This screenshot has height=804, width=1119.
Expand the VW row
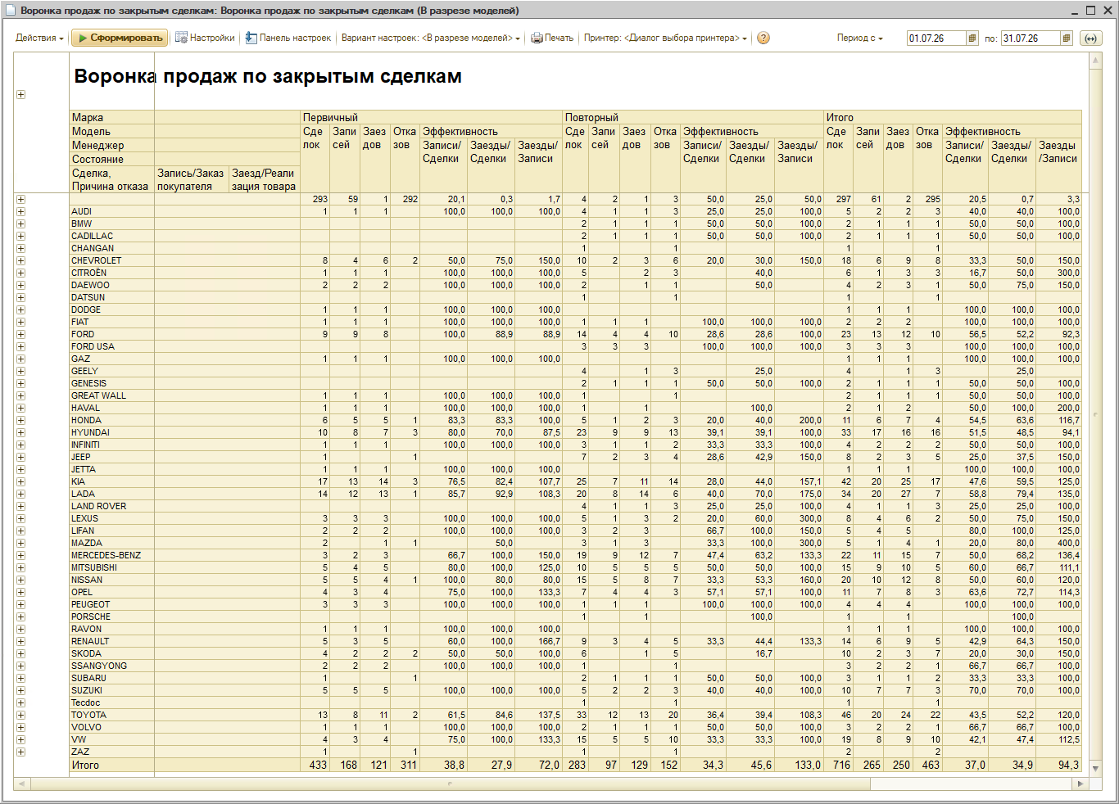tap(20, 739)
